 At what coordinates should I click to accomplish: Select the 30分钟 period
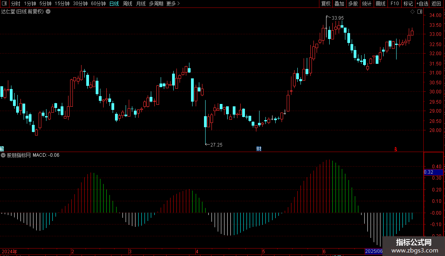80,4
